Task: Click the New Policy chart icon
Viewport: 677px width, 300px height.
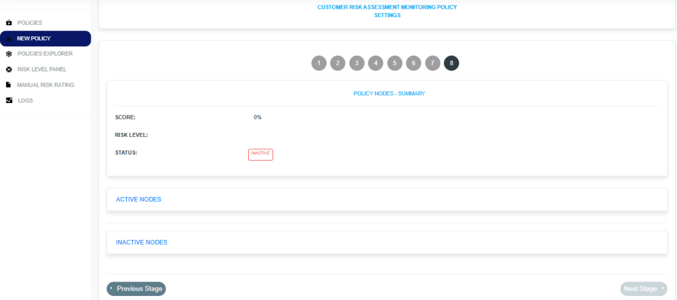Action: 9,38
